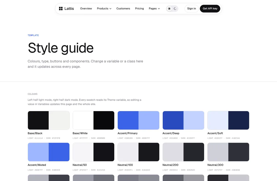The image size is (277, 181).
Task: Select Accent/Deep light-mode swatch half
Action: (x=173, y=120)
